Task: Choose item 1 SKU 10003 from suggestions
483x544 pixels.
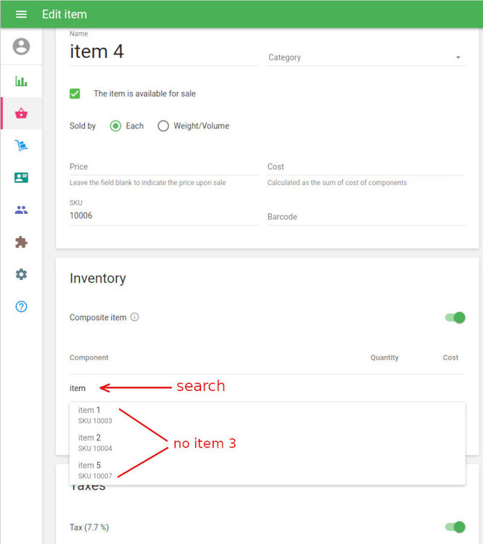Action: 95,415
